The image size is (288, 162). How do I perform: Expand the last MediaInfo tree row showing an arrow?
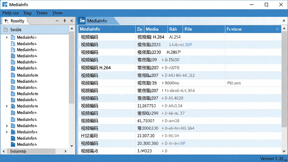click(7, 132)
